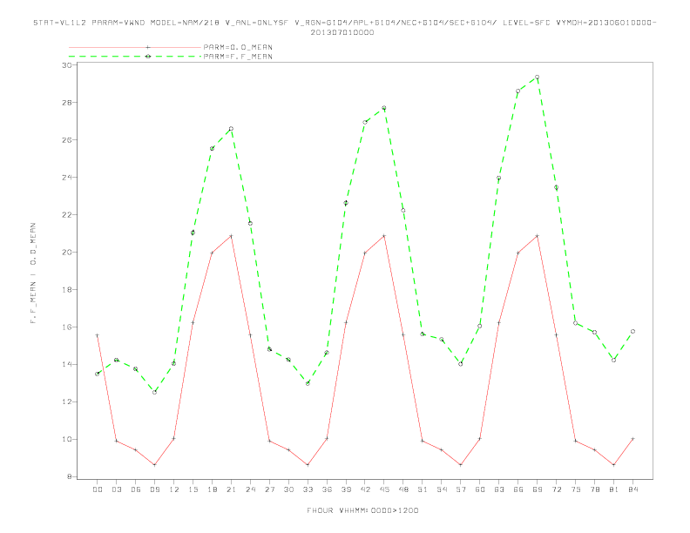Click x-axis tick label 00
This screenshot has height=533, width=690.
click(98, 489)
